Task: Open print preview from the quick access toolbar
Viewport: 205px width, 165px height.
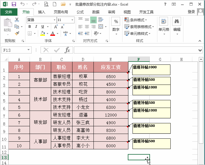Action: coord(46,4)
